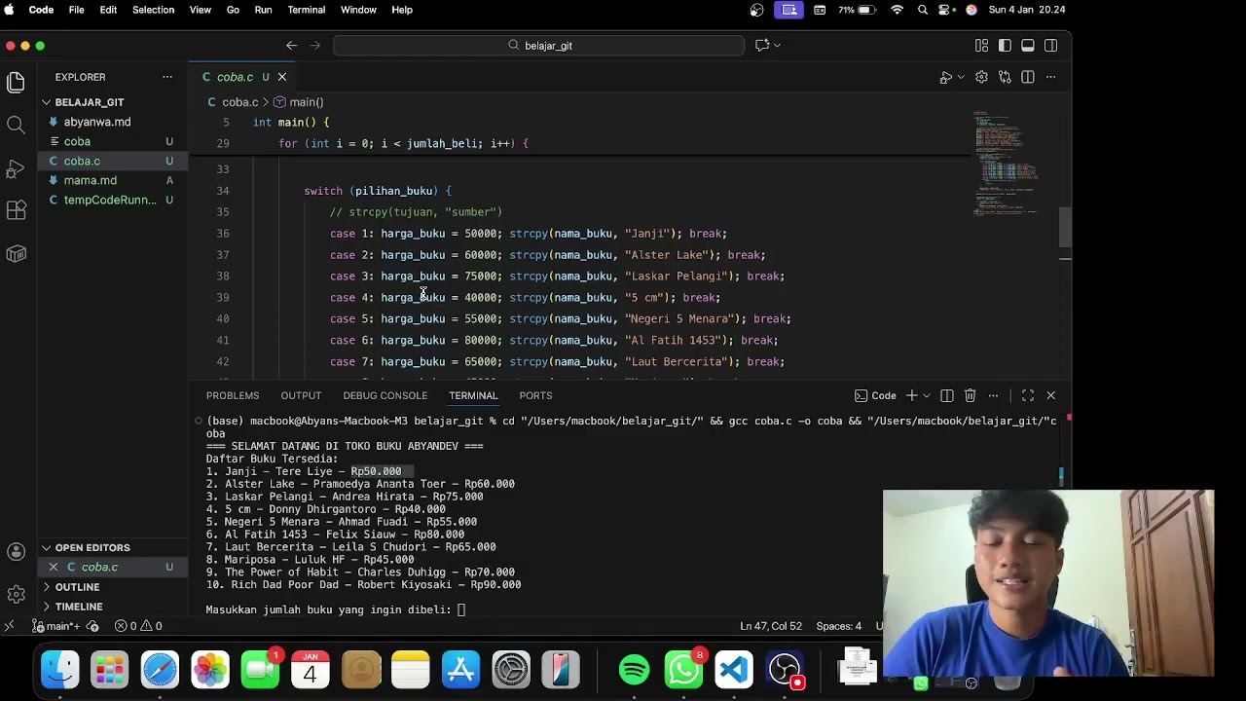Open the Terminal menu in menu bar
The height and width of the screenshot is (701, 1246).
pos(306,10)
